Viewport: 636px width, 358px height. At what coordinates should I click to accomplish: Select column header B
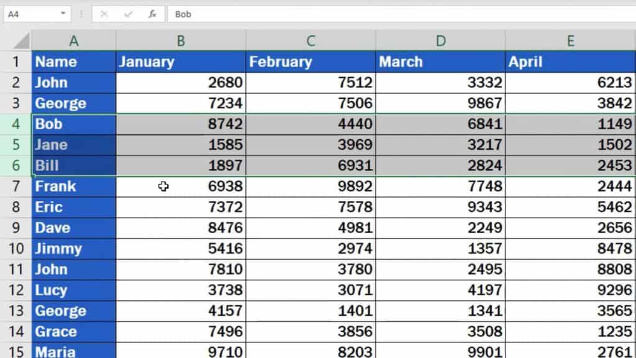click(x=181, y=40)
